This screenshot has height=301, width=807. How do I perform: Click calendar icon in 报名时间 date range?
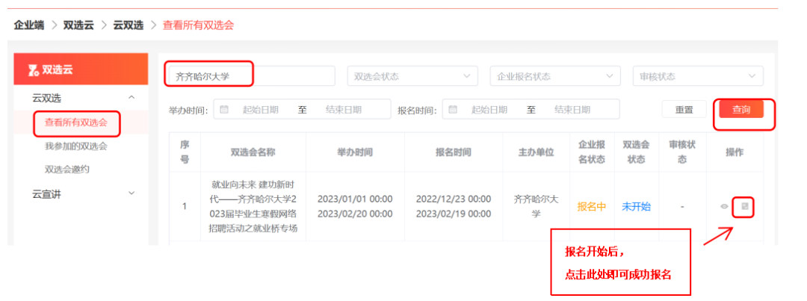452,109
